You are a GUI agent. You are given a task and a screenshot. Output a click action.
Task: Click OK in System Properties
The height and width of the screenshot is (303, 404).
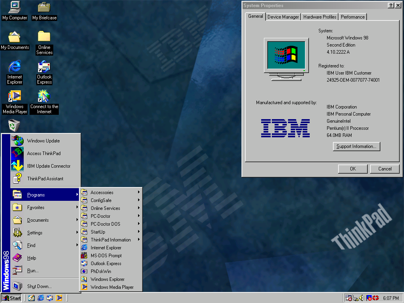tap(352, 169)
